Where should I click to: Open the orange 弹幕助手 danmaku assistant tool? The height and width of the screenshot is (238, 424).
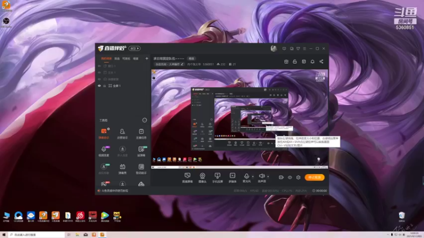pos(104,133)
